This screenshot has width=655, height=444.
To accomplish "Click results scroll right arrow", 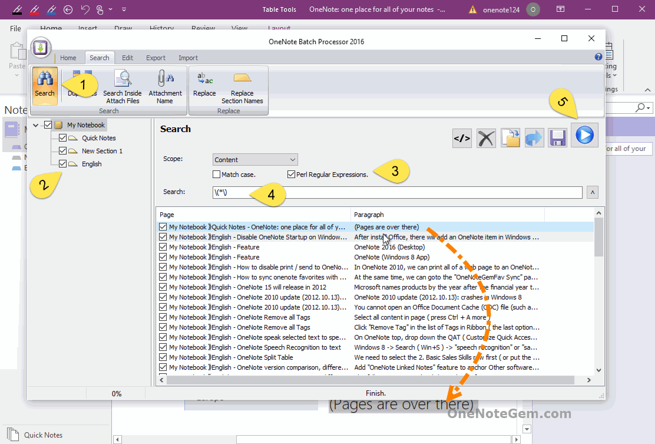I will (x=588, y=380).
